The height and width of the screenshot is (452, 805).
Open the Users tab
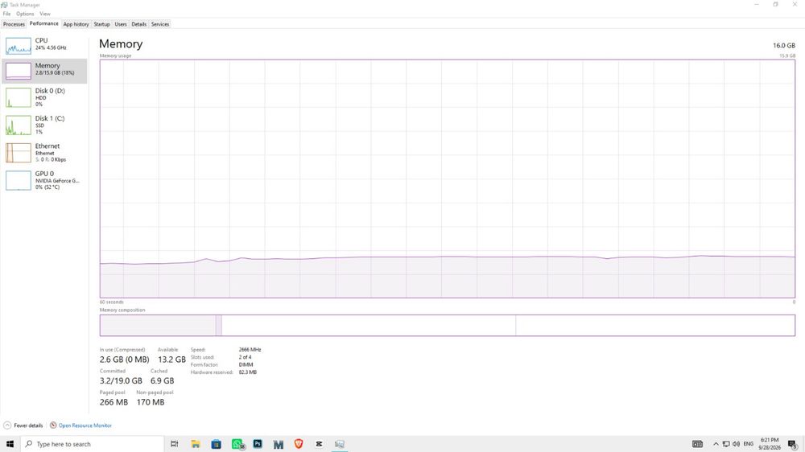point(121,24)
